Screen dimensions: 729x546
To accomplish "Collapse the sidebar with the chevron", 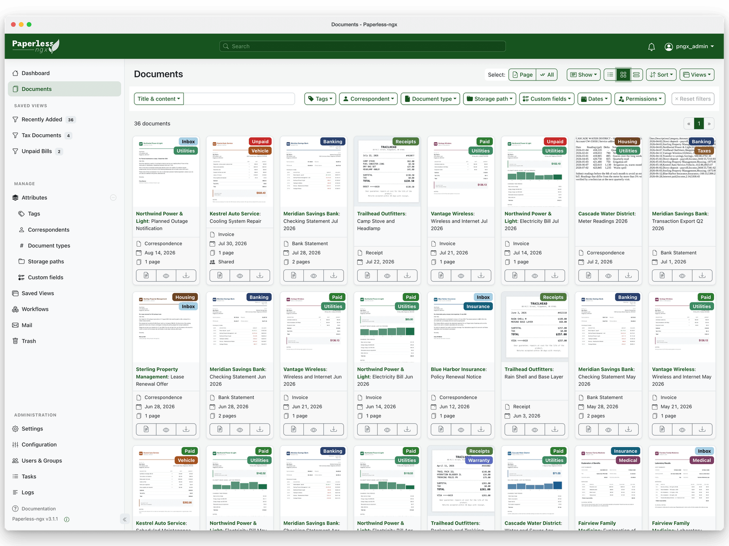I will coord(124,519).
